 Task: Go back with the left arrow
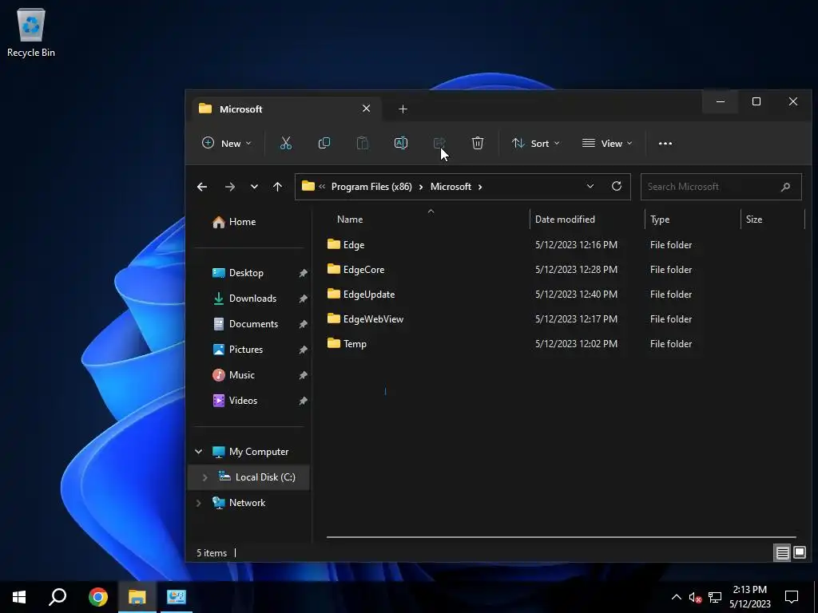(x=202, y=187)
